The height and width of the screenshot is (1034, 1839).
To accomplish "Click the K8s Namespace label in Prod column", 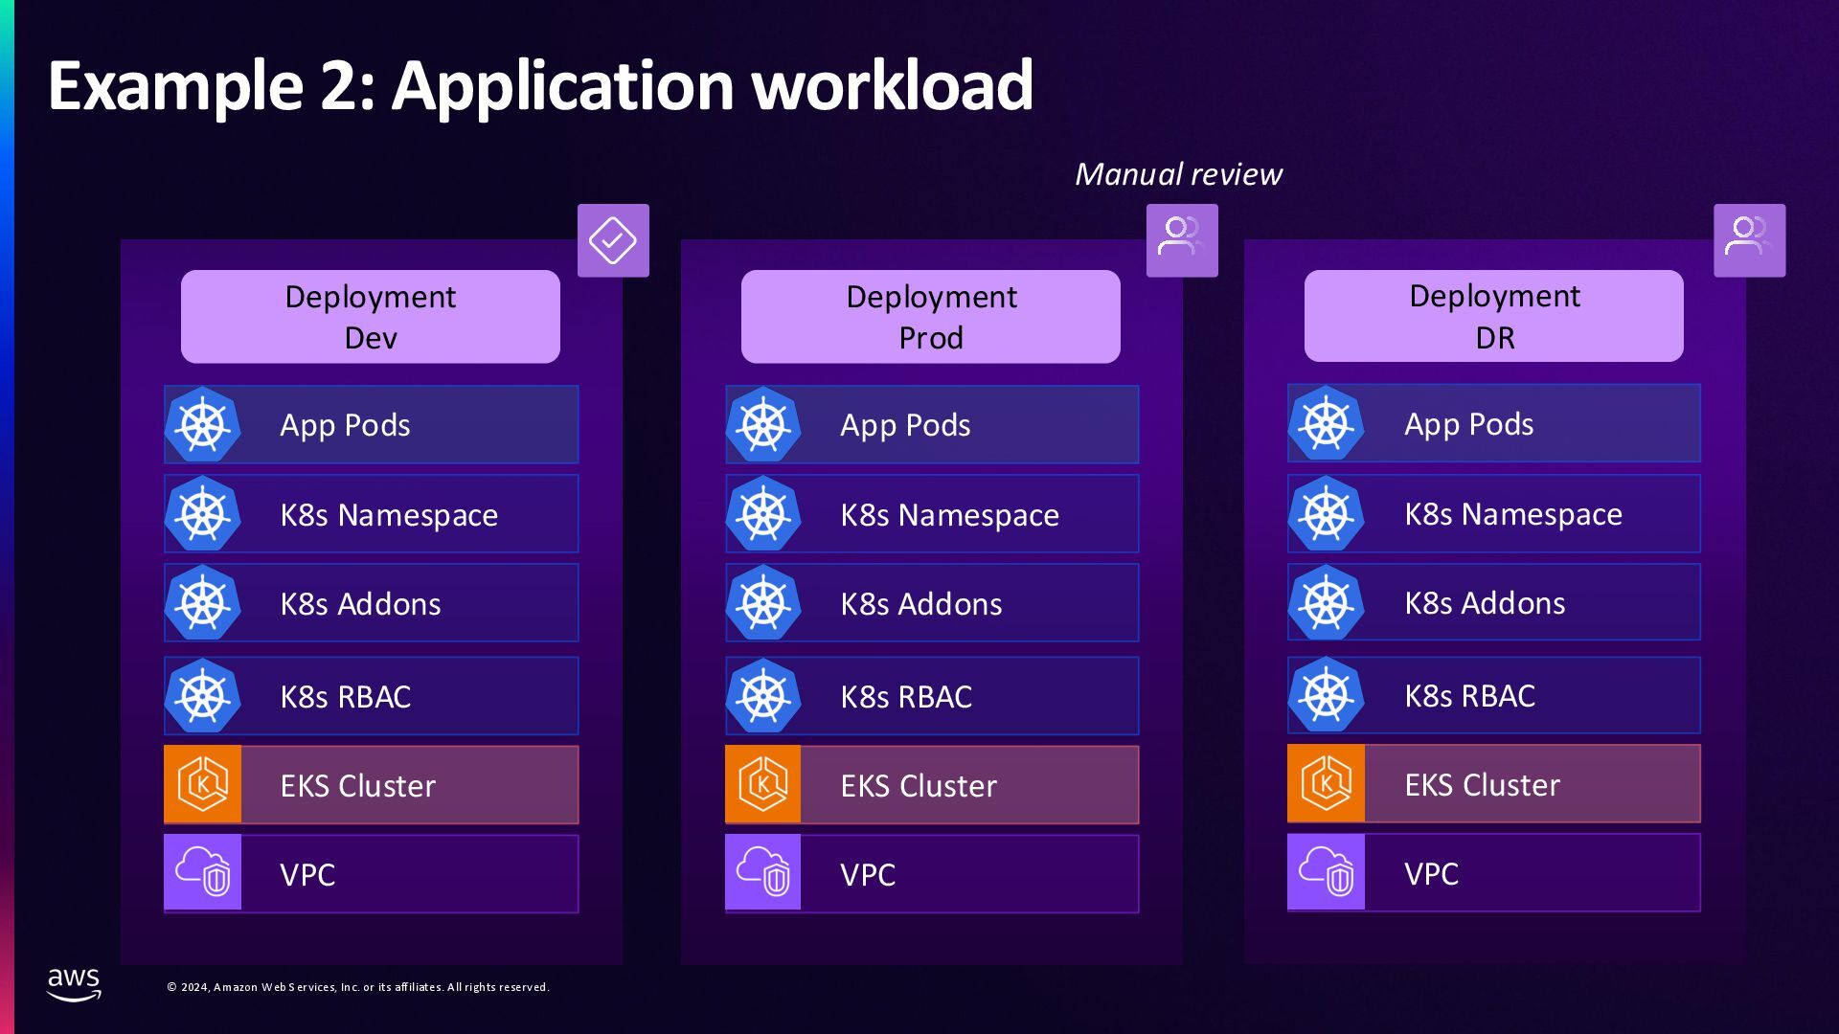I will 949,515.
